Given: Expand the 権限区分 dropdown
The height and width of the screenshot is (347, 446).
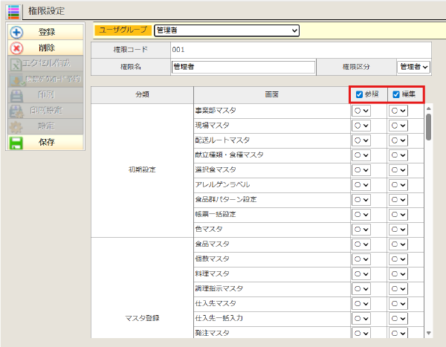Looking at the screenshot, I should pos(415,67).
